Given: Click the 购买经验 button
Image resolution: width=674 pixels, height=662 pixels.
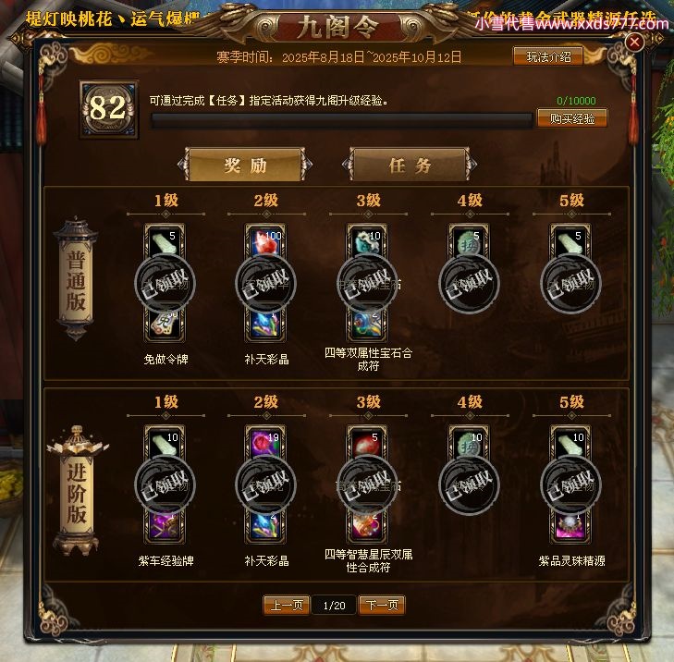Looking at the screenshot, I should pos(572,118).
